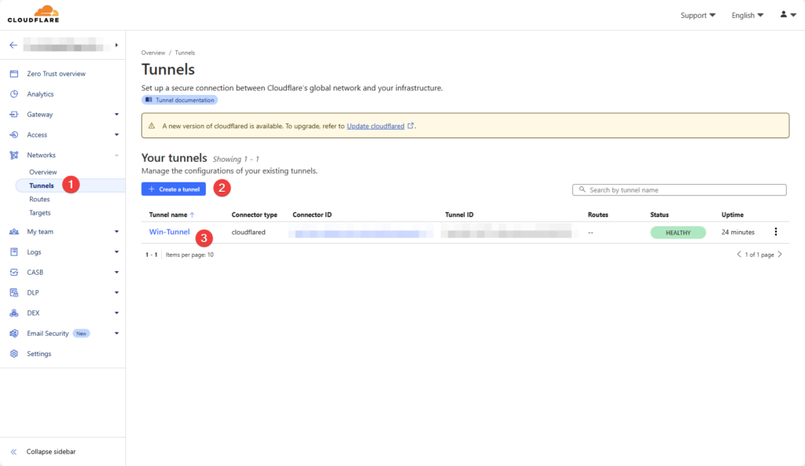Click the CASB sidebar icon
Viewport: 805px width, 466px height.
pos(14,272)
